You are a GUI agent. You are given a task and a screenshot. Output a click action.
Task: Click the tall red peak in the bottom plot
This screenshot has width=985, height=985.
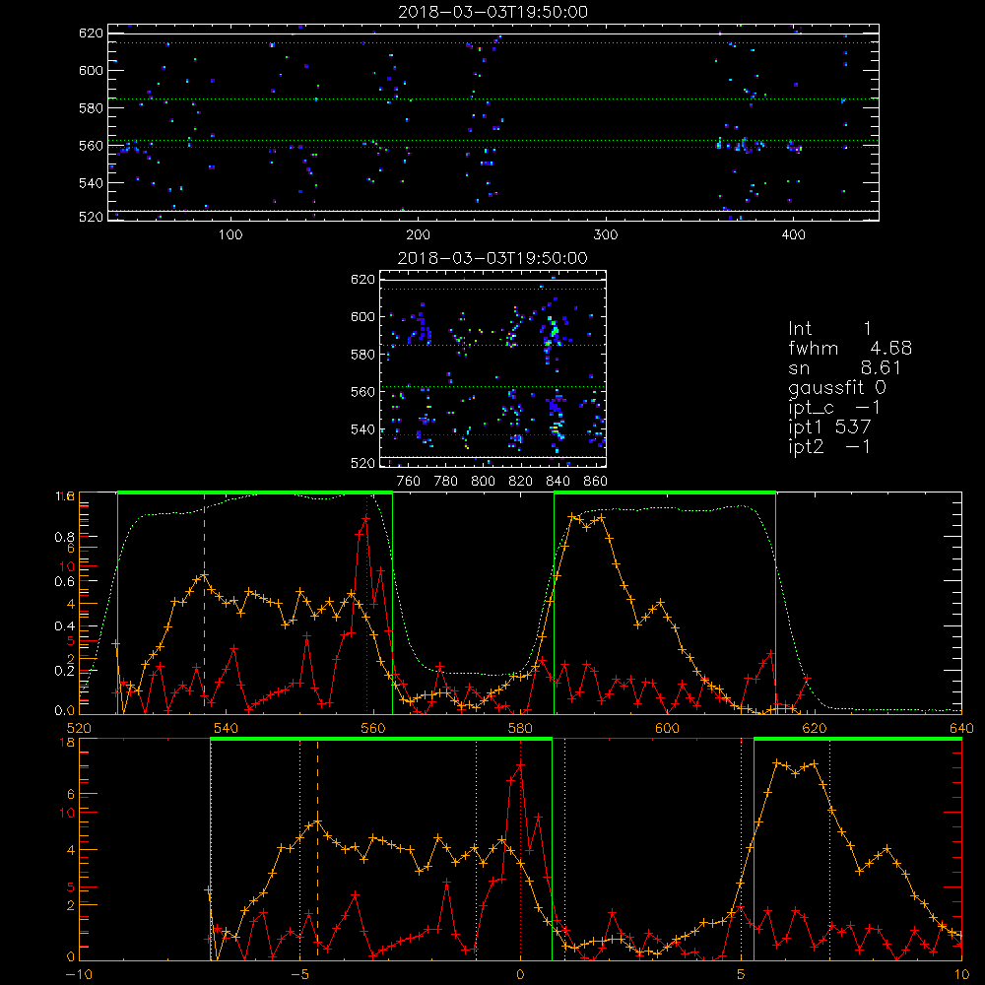click(519, 765)
